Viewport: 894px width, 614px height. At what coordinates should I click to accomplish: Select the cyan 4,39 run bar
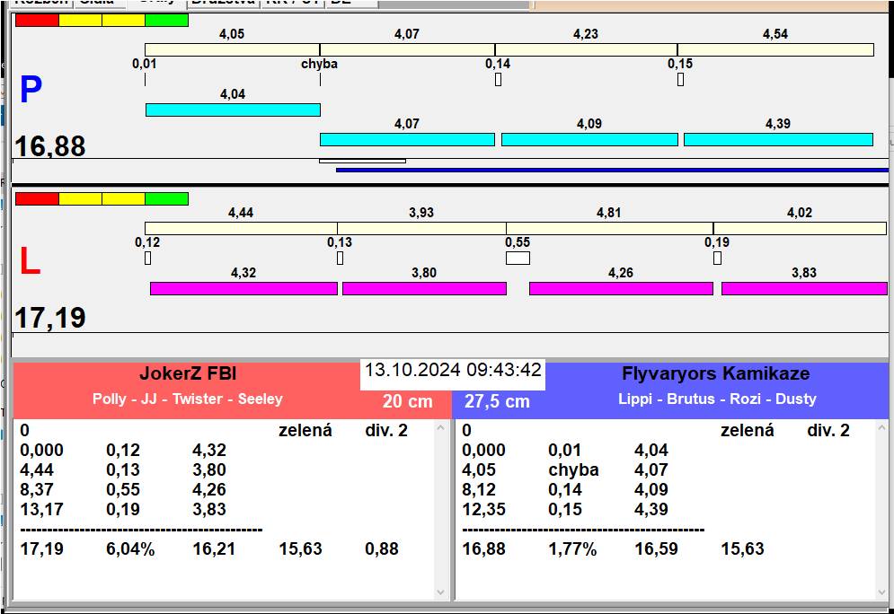click(x=778, y=139)
